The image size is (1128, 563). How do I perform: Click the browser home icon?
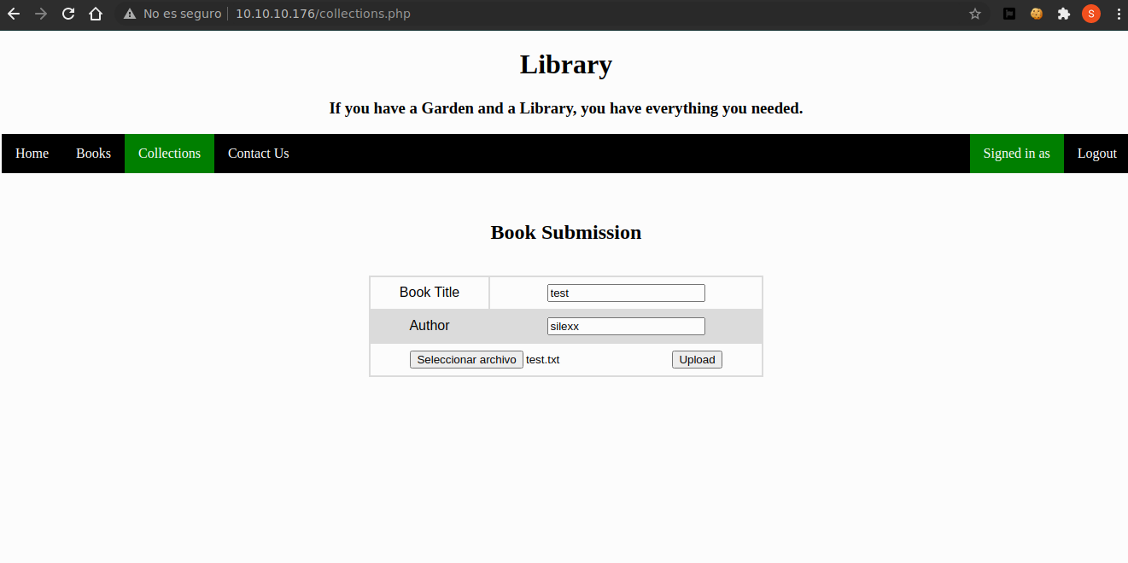[x=96, y=14]
